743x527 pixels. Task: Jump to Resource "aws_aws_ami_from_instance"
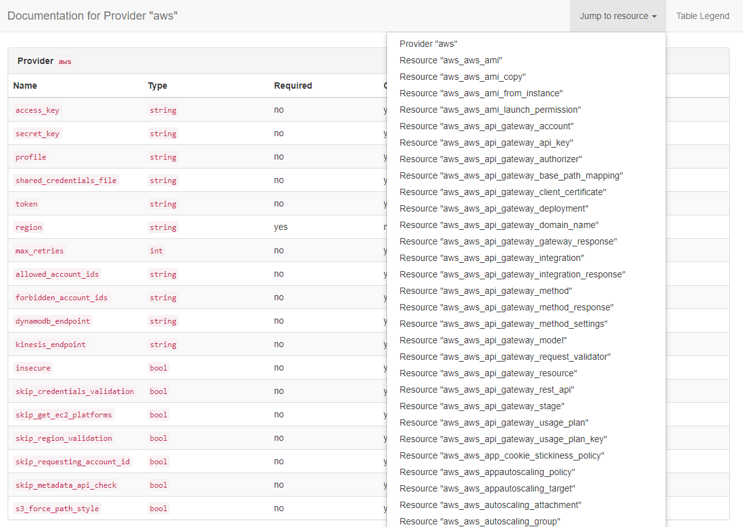[x=526, y=93]
